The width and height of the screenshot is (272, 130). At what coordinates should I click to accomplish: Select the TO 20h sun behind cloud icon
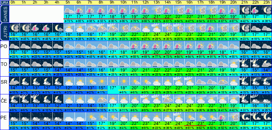[x=234, y=63]
